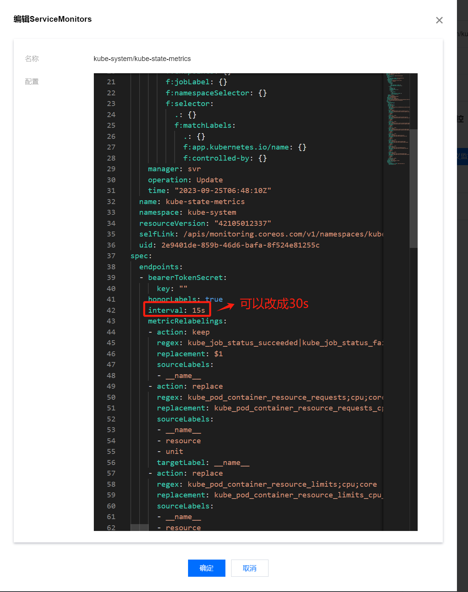
Task: Click the resourceVersion "42105012337" value
Action: coord(243,223)
